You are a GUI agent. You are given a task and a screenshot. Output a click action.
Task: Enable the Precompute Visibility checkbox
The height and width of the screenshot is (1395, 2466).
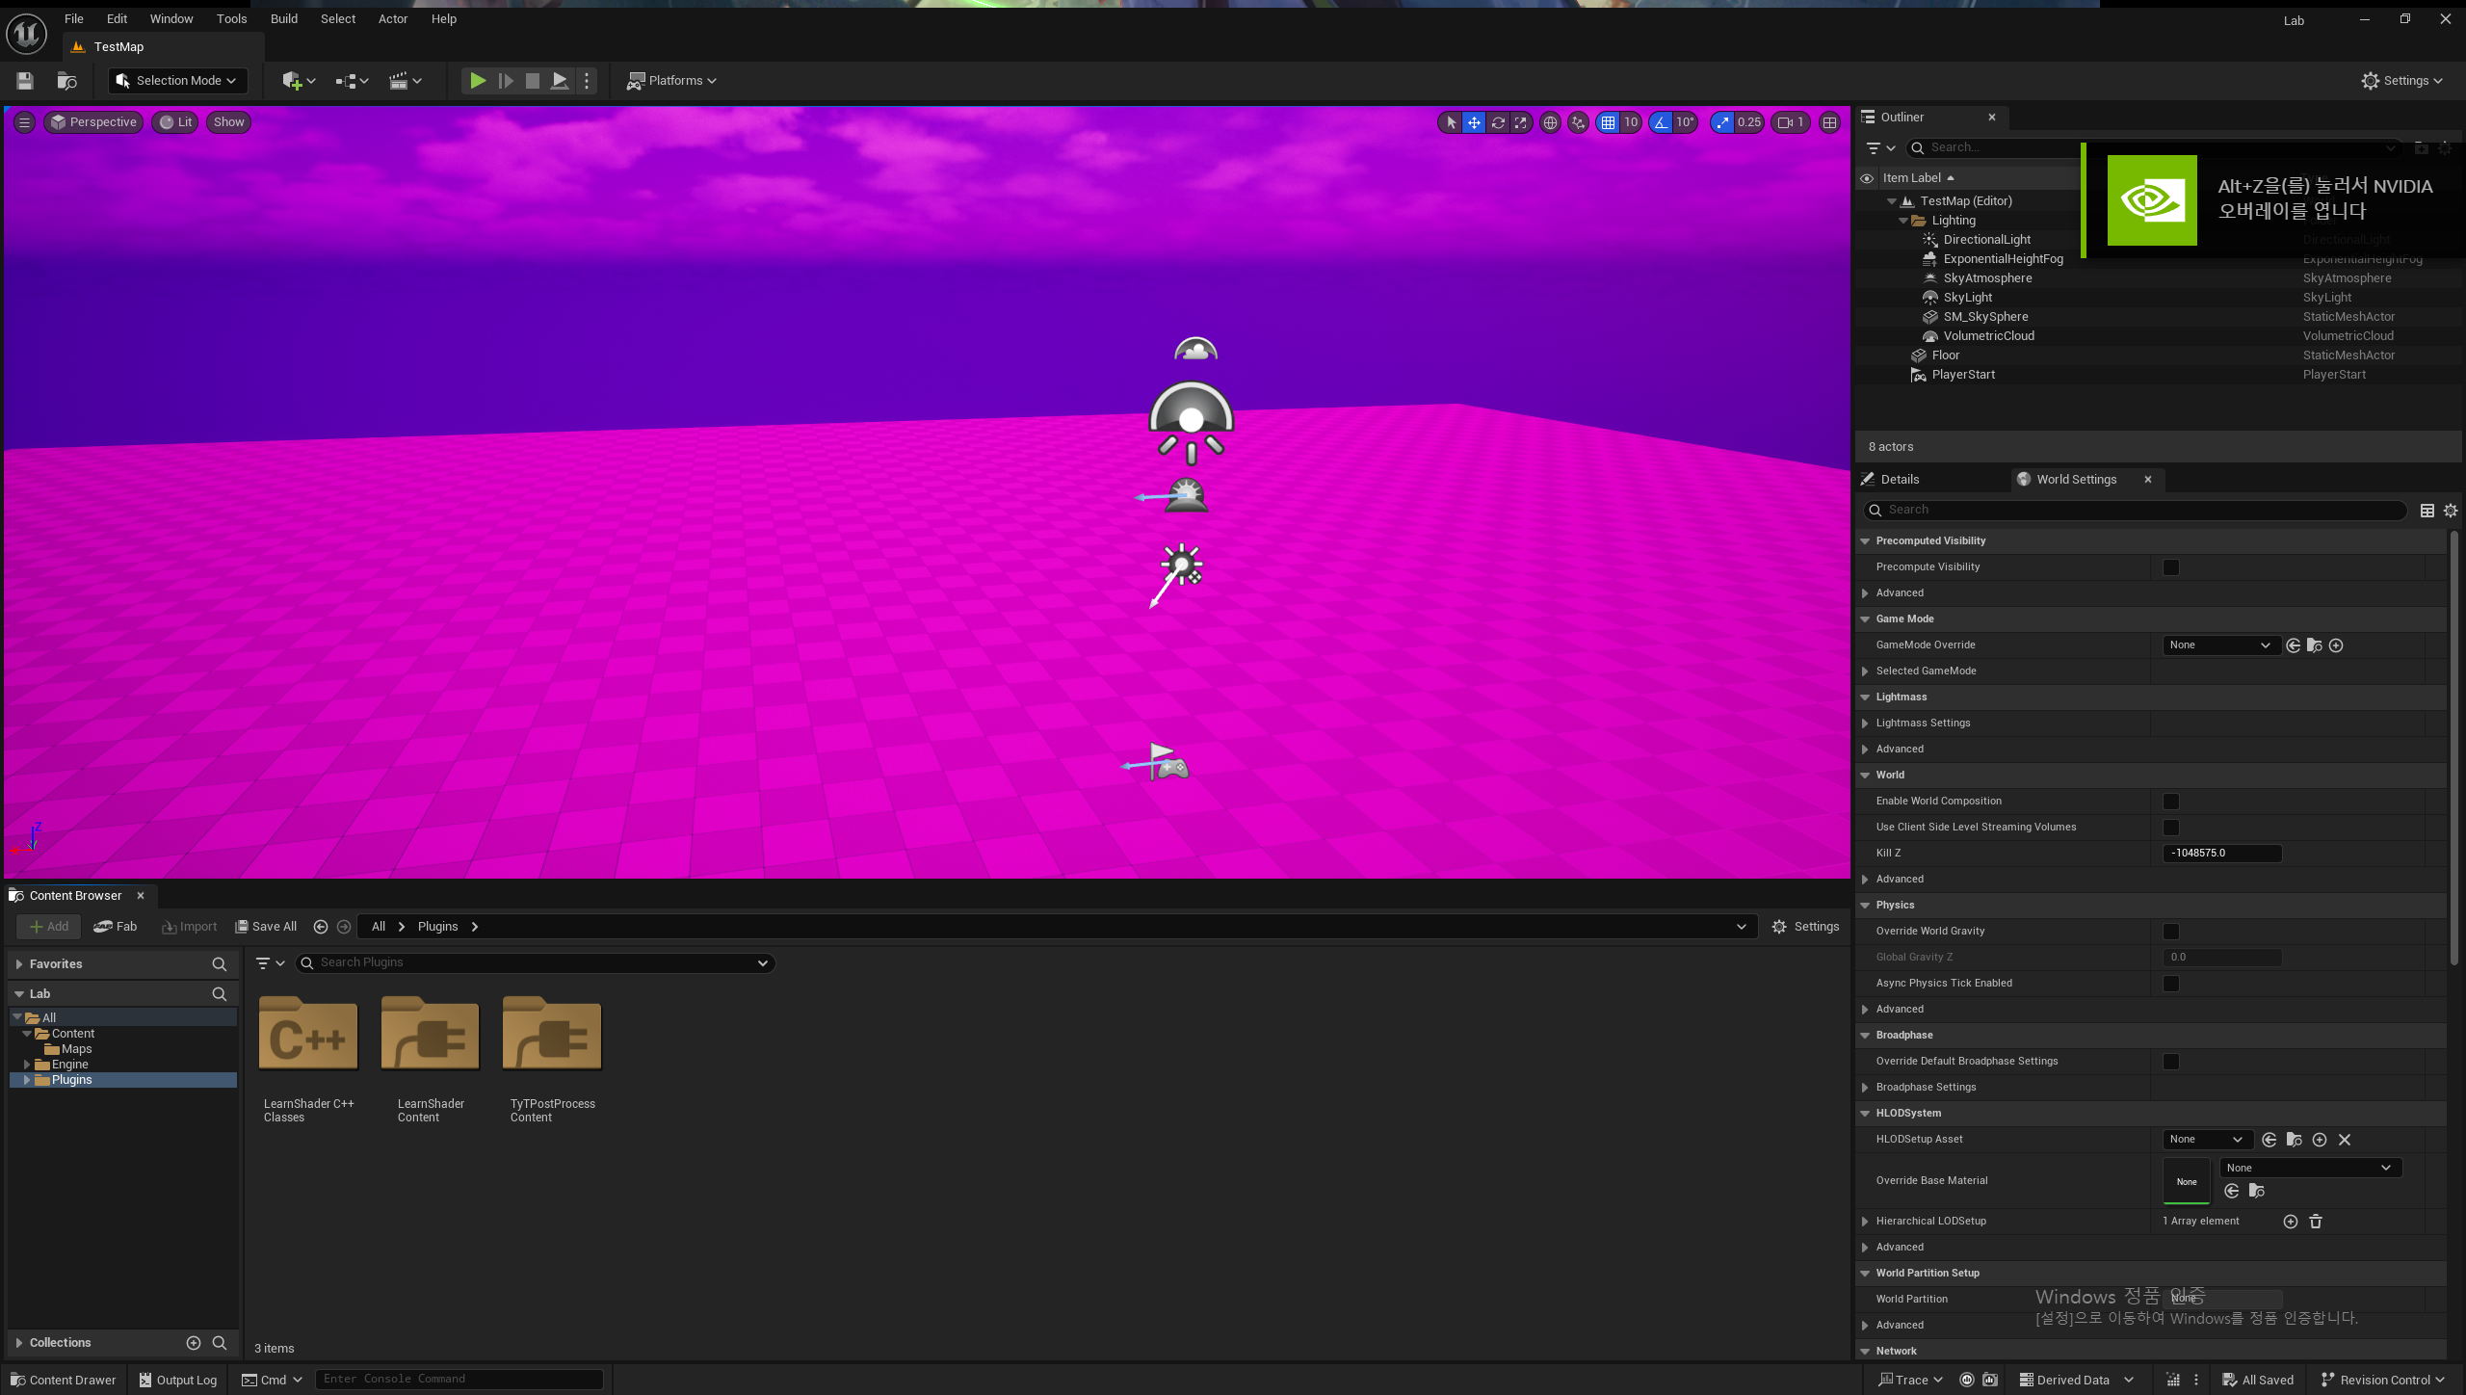tap(2170, 567)
